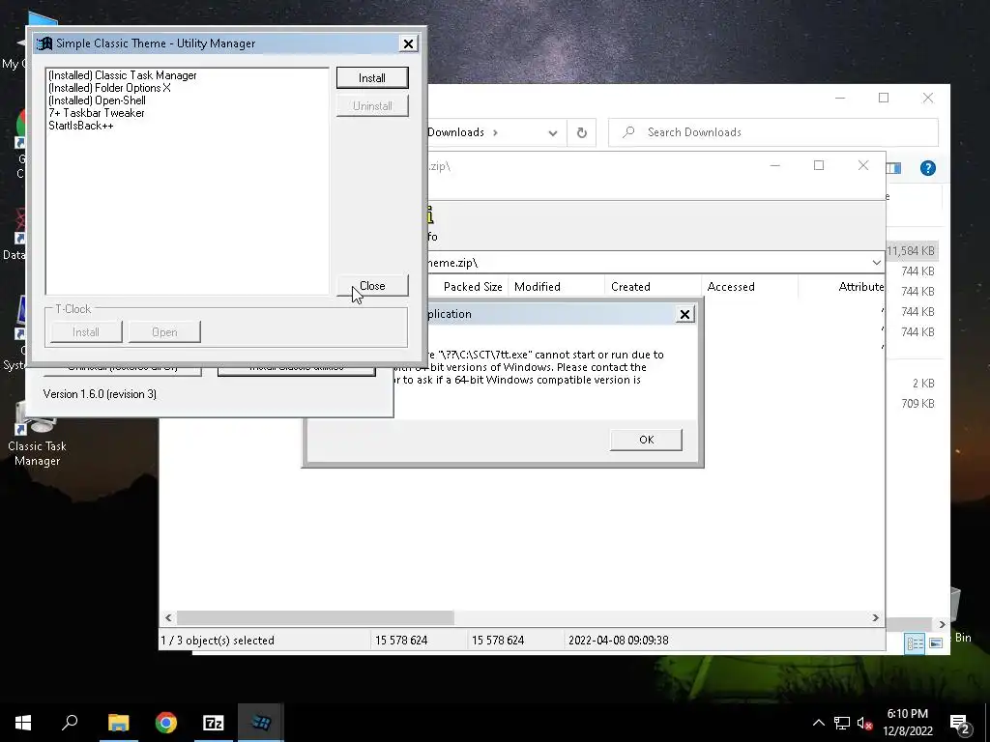Sort by Modified column in 7-Zip
Image resolution: width=990 pixels, height=742 pixels.
(x=556, y=286)
